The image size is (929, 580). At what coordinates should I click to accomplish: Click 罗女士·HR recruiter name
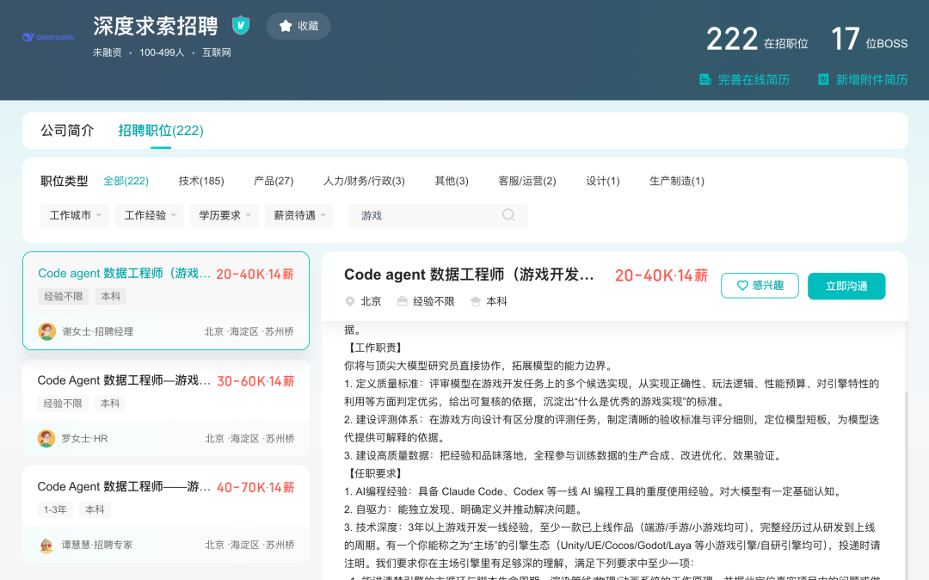84,438
